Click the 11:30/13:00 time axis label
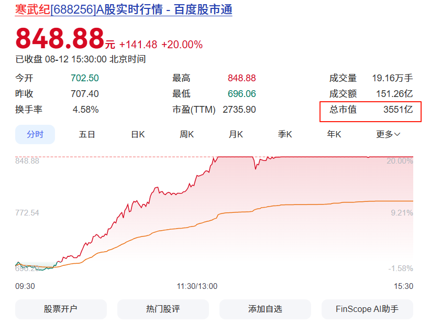This screenshot has width=441, height=334. click(197, 286)
